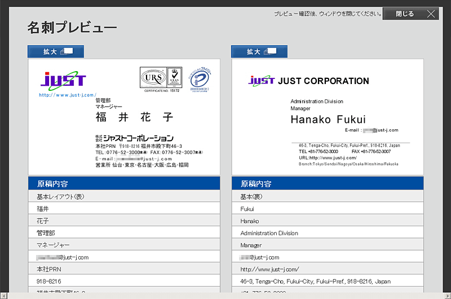Click the front Japanese business card preview
The height and width of the screenshot is (299, 451).
click(124, 117)
